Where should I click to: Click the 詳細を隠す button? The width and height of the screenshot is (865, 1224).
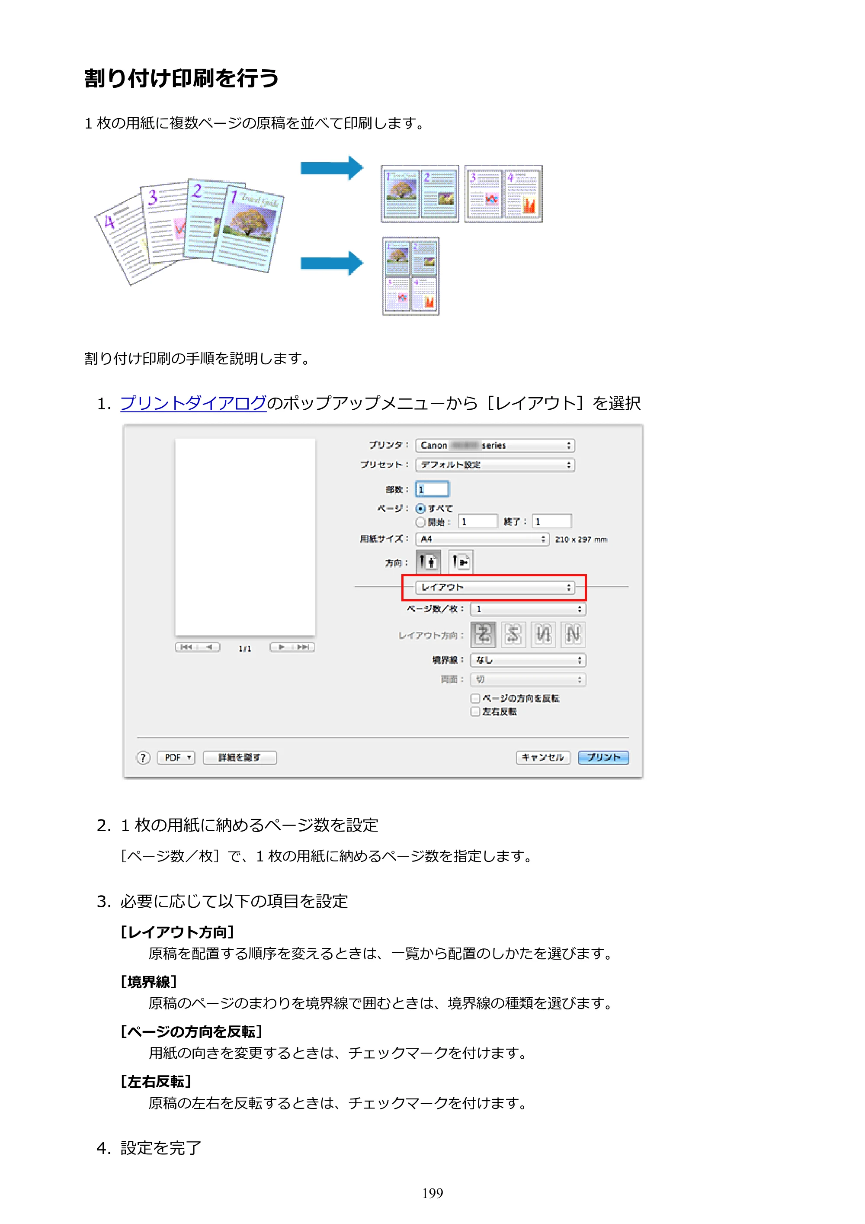(240, 758)
